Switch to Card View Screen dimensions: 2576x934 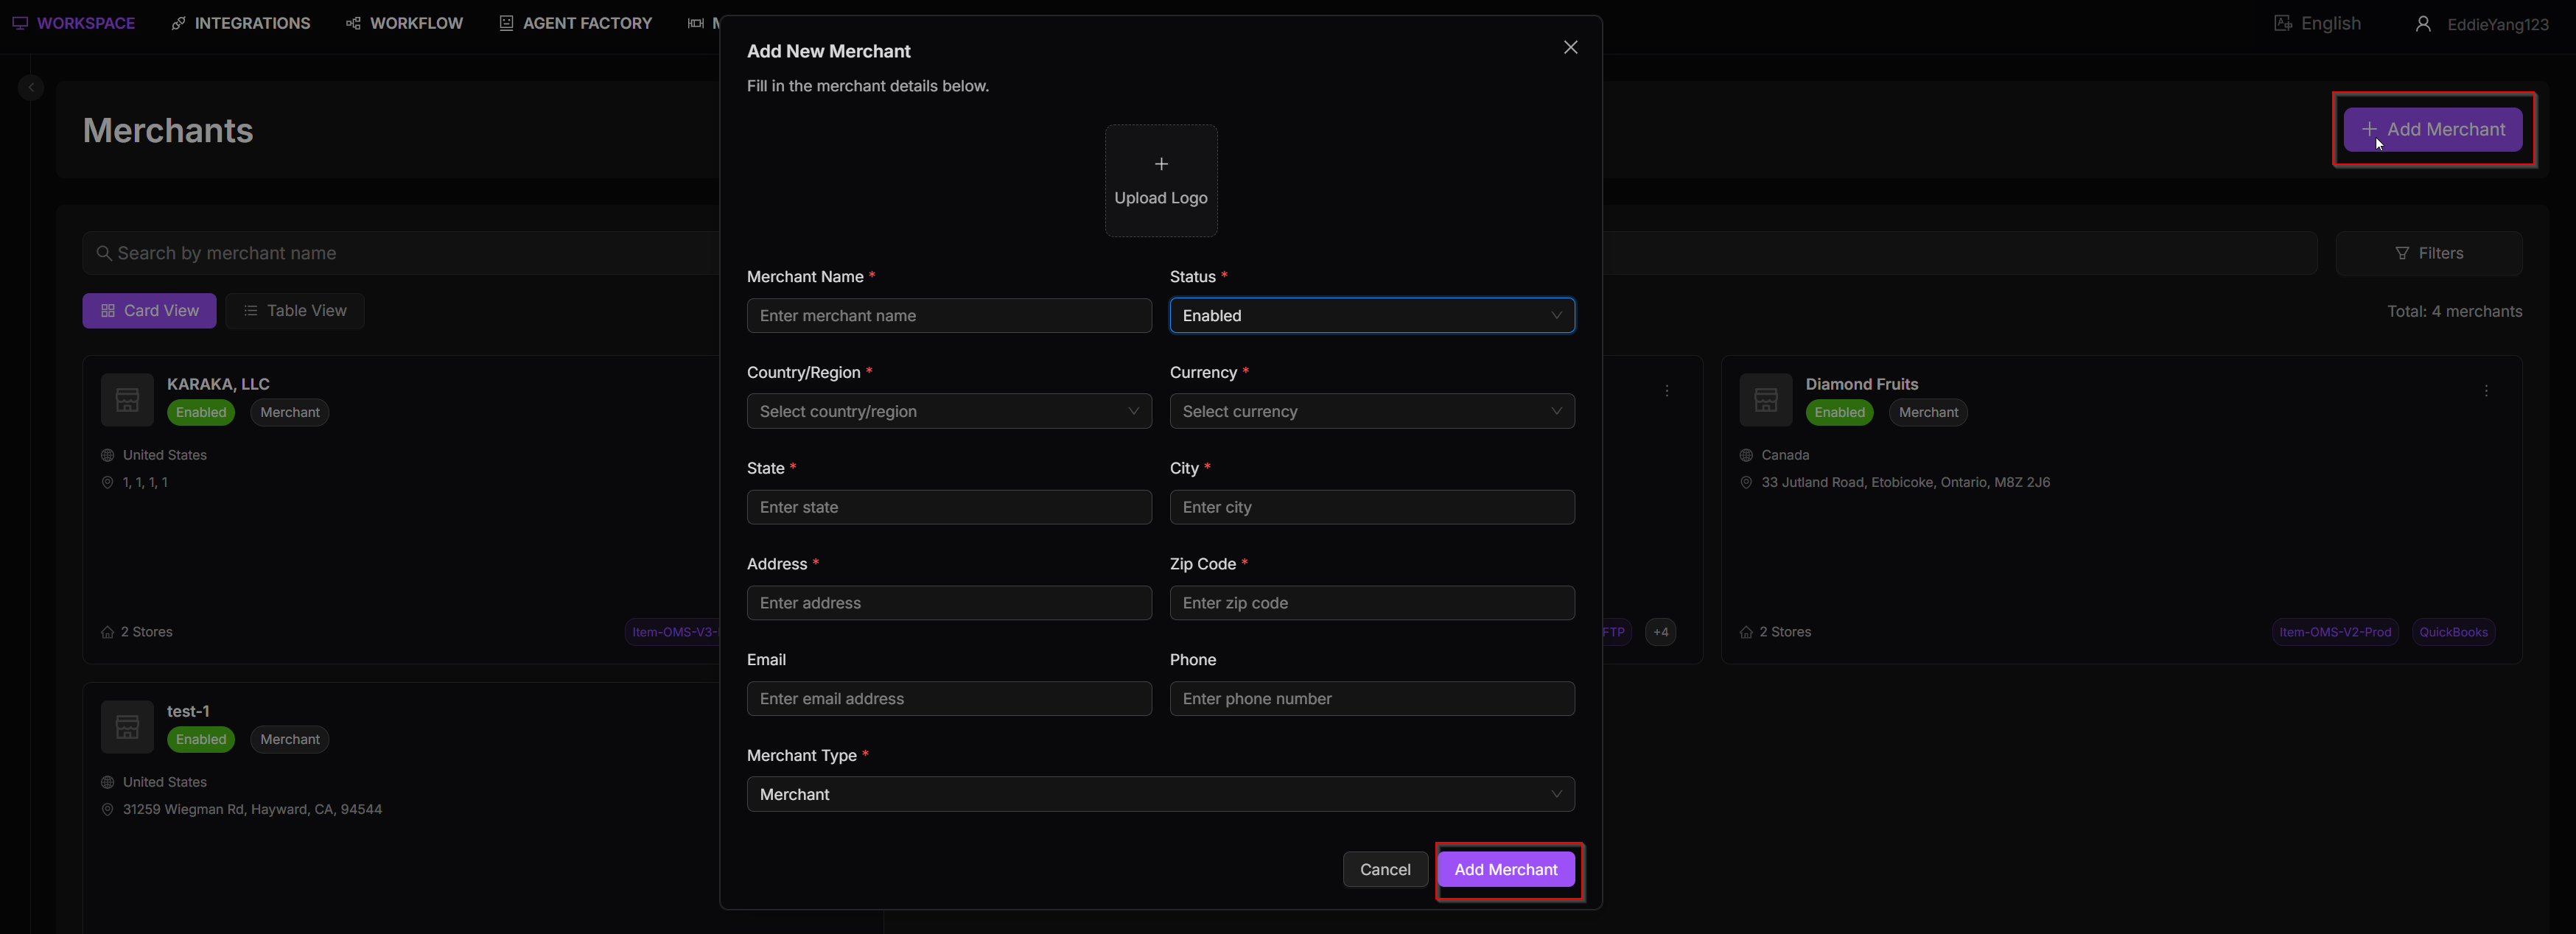149,311
